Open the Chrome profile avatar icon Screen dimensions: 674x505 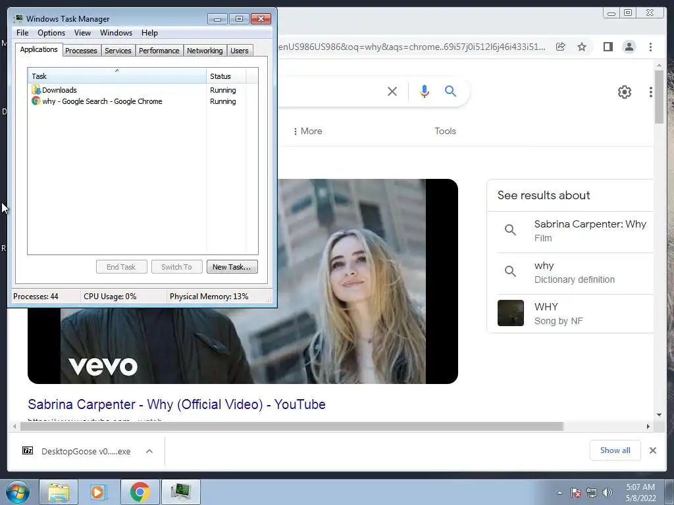tap(629, 47)
